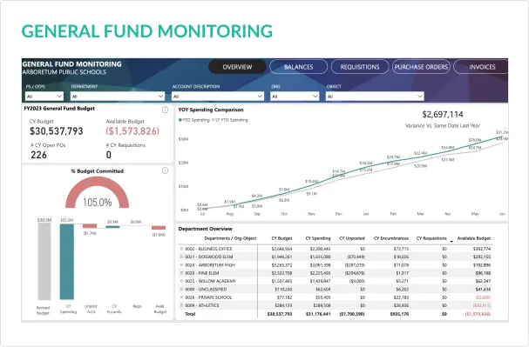
Task: Select the grey Revised Budget bar
Action: click(44, 261)
